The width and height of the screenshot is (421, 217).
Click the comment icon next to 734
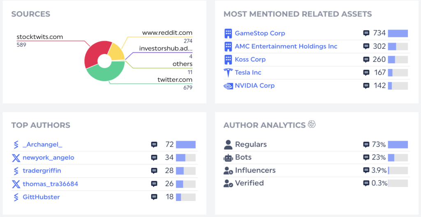(x=366, y=33)
